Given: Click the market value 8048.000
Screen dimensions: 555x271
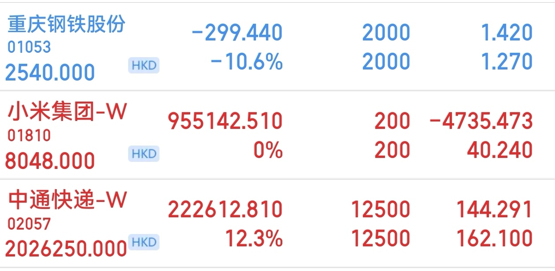Looking at the screenshot, I should coord(50,161).
